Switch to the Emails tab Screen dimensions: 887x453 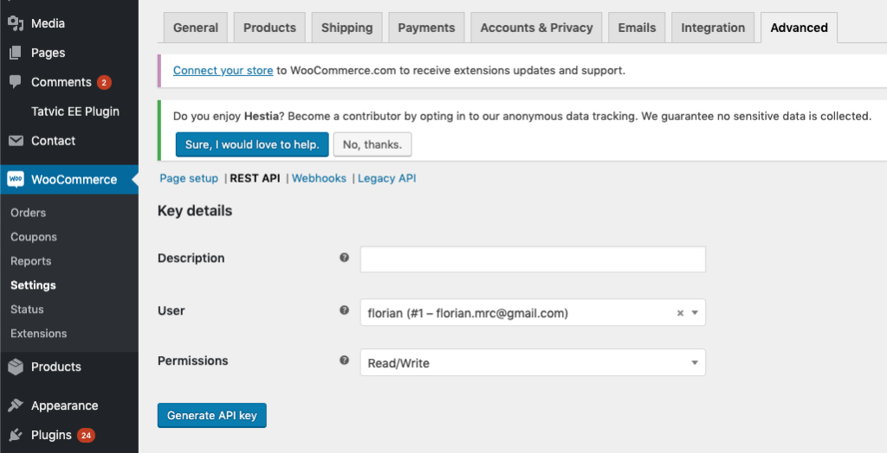(637, 28)
